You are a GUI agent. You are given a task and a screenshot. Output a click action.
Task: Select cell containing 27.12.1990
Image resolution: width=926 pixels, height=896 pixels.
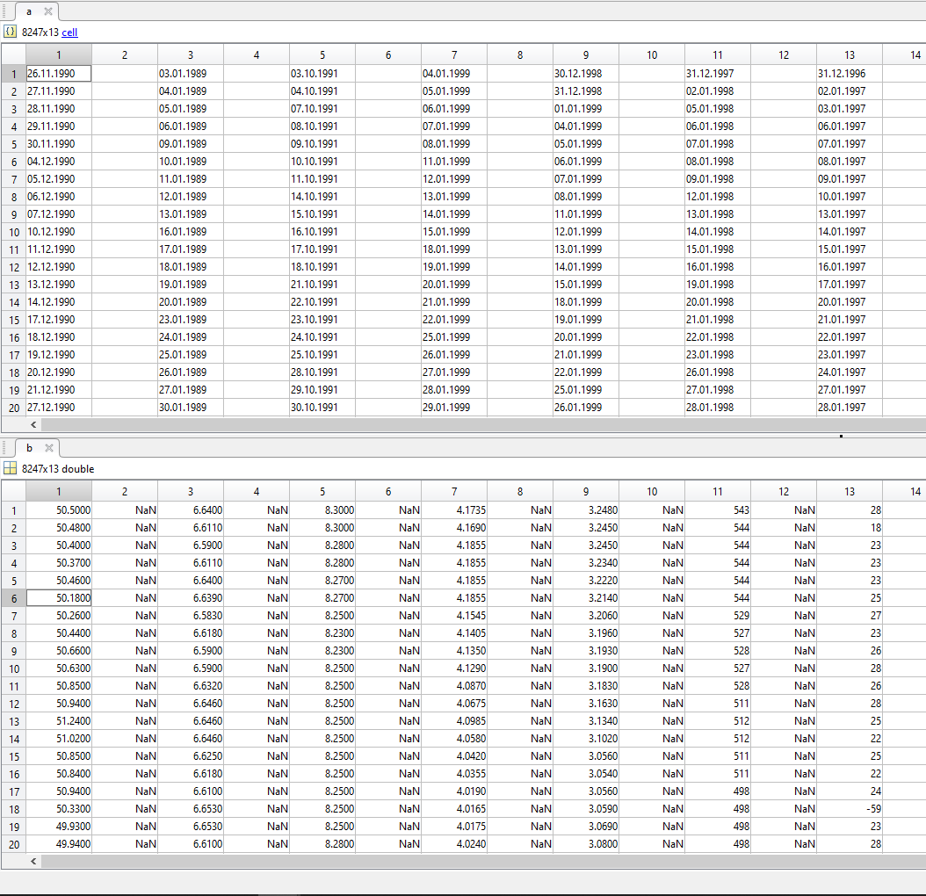click(59, 408)
